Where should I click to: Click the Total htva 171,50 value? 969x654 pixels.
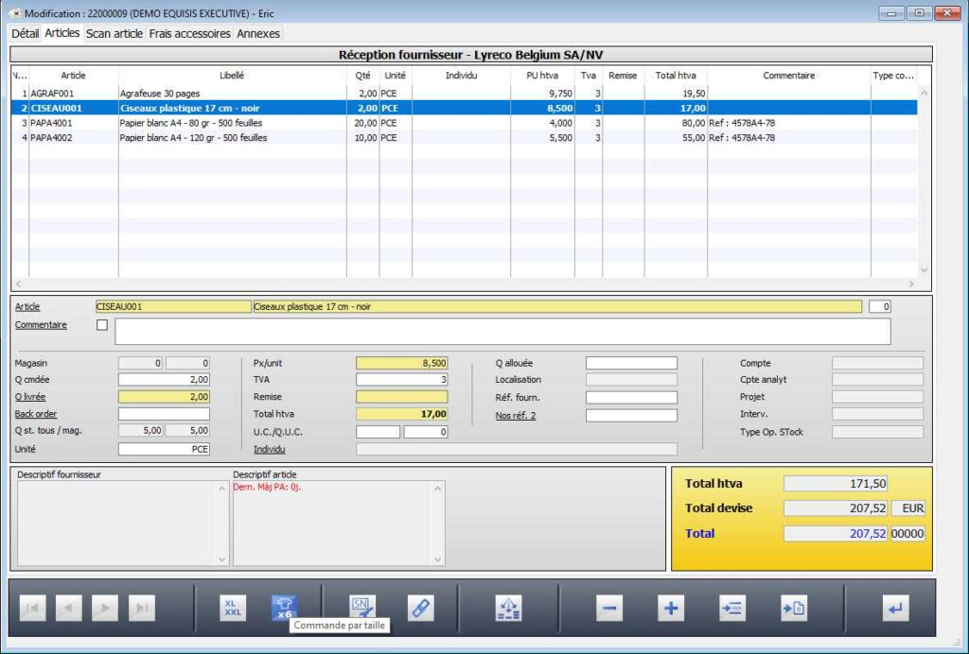tap(836, 484)
